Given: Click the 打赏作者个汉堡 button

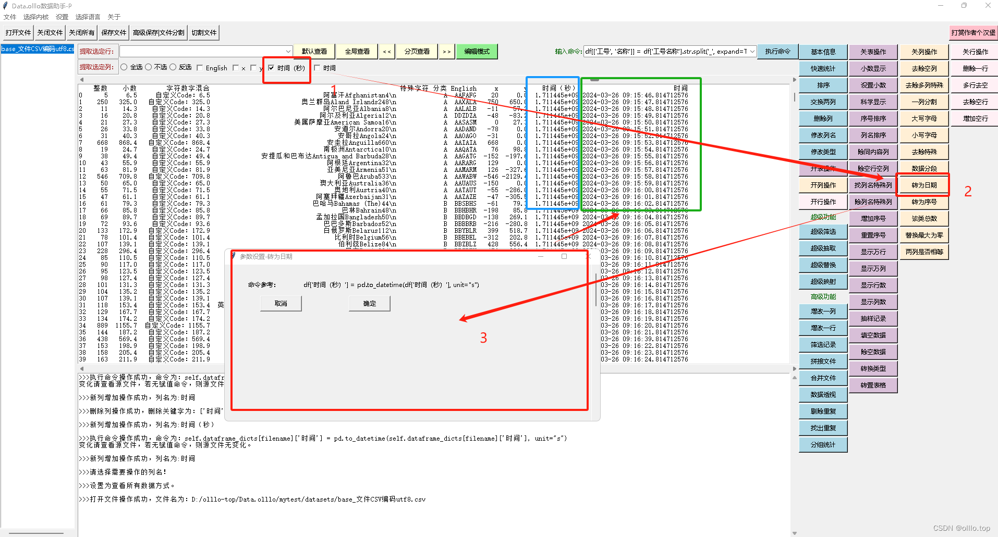Looking at the screenshot, I should point(973,32).
